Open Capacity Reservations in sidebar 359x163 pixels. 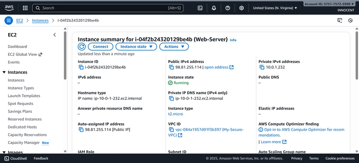[27, 135]
